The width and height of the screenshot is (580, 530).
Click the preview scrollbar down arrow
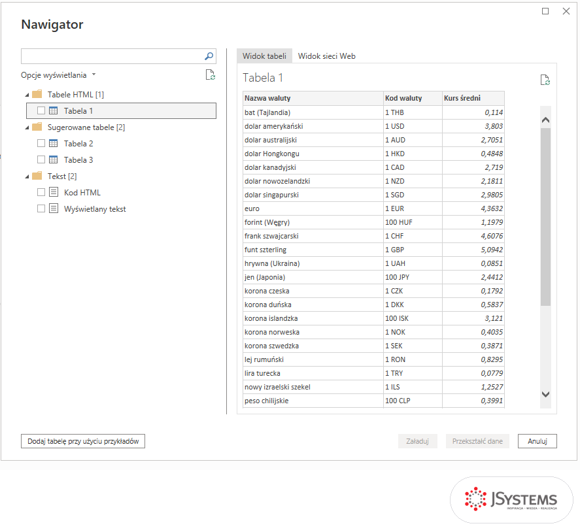(x=545, y=394)
